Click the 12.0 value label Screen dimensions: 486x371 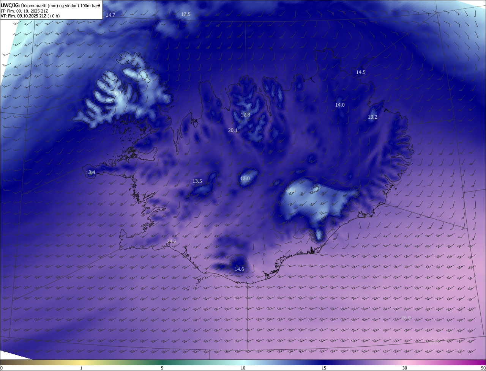click(x=245, y=178)
